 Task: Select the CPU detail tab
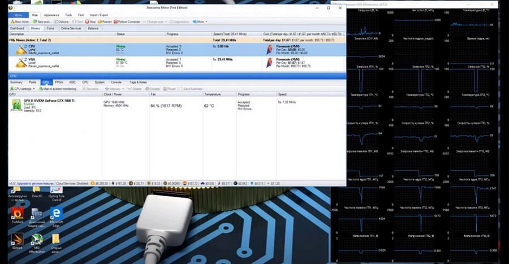tap(85, 82)
